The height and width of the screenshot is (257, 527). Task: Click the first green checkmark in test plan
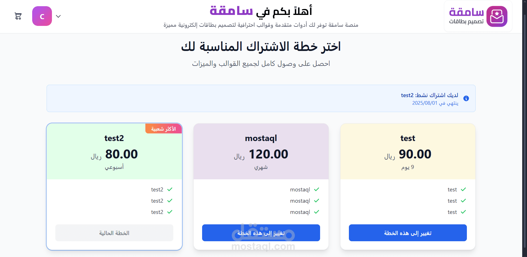tap(463, 189)
